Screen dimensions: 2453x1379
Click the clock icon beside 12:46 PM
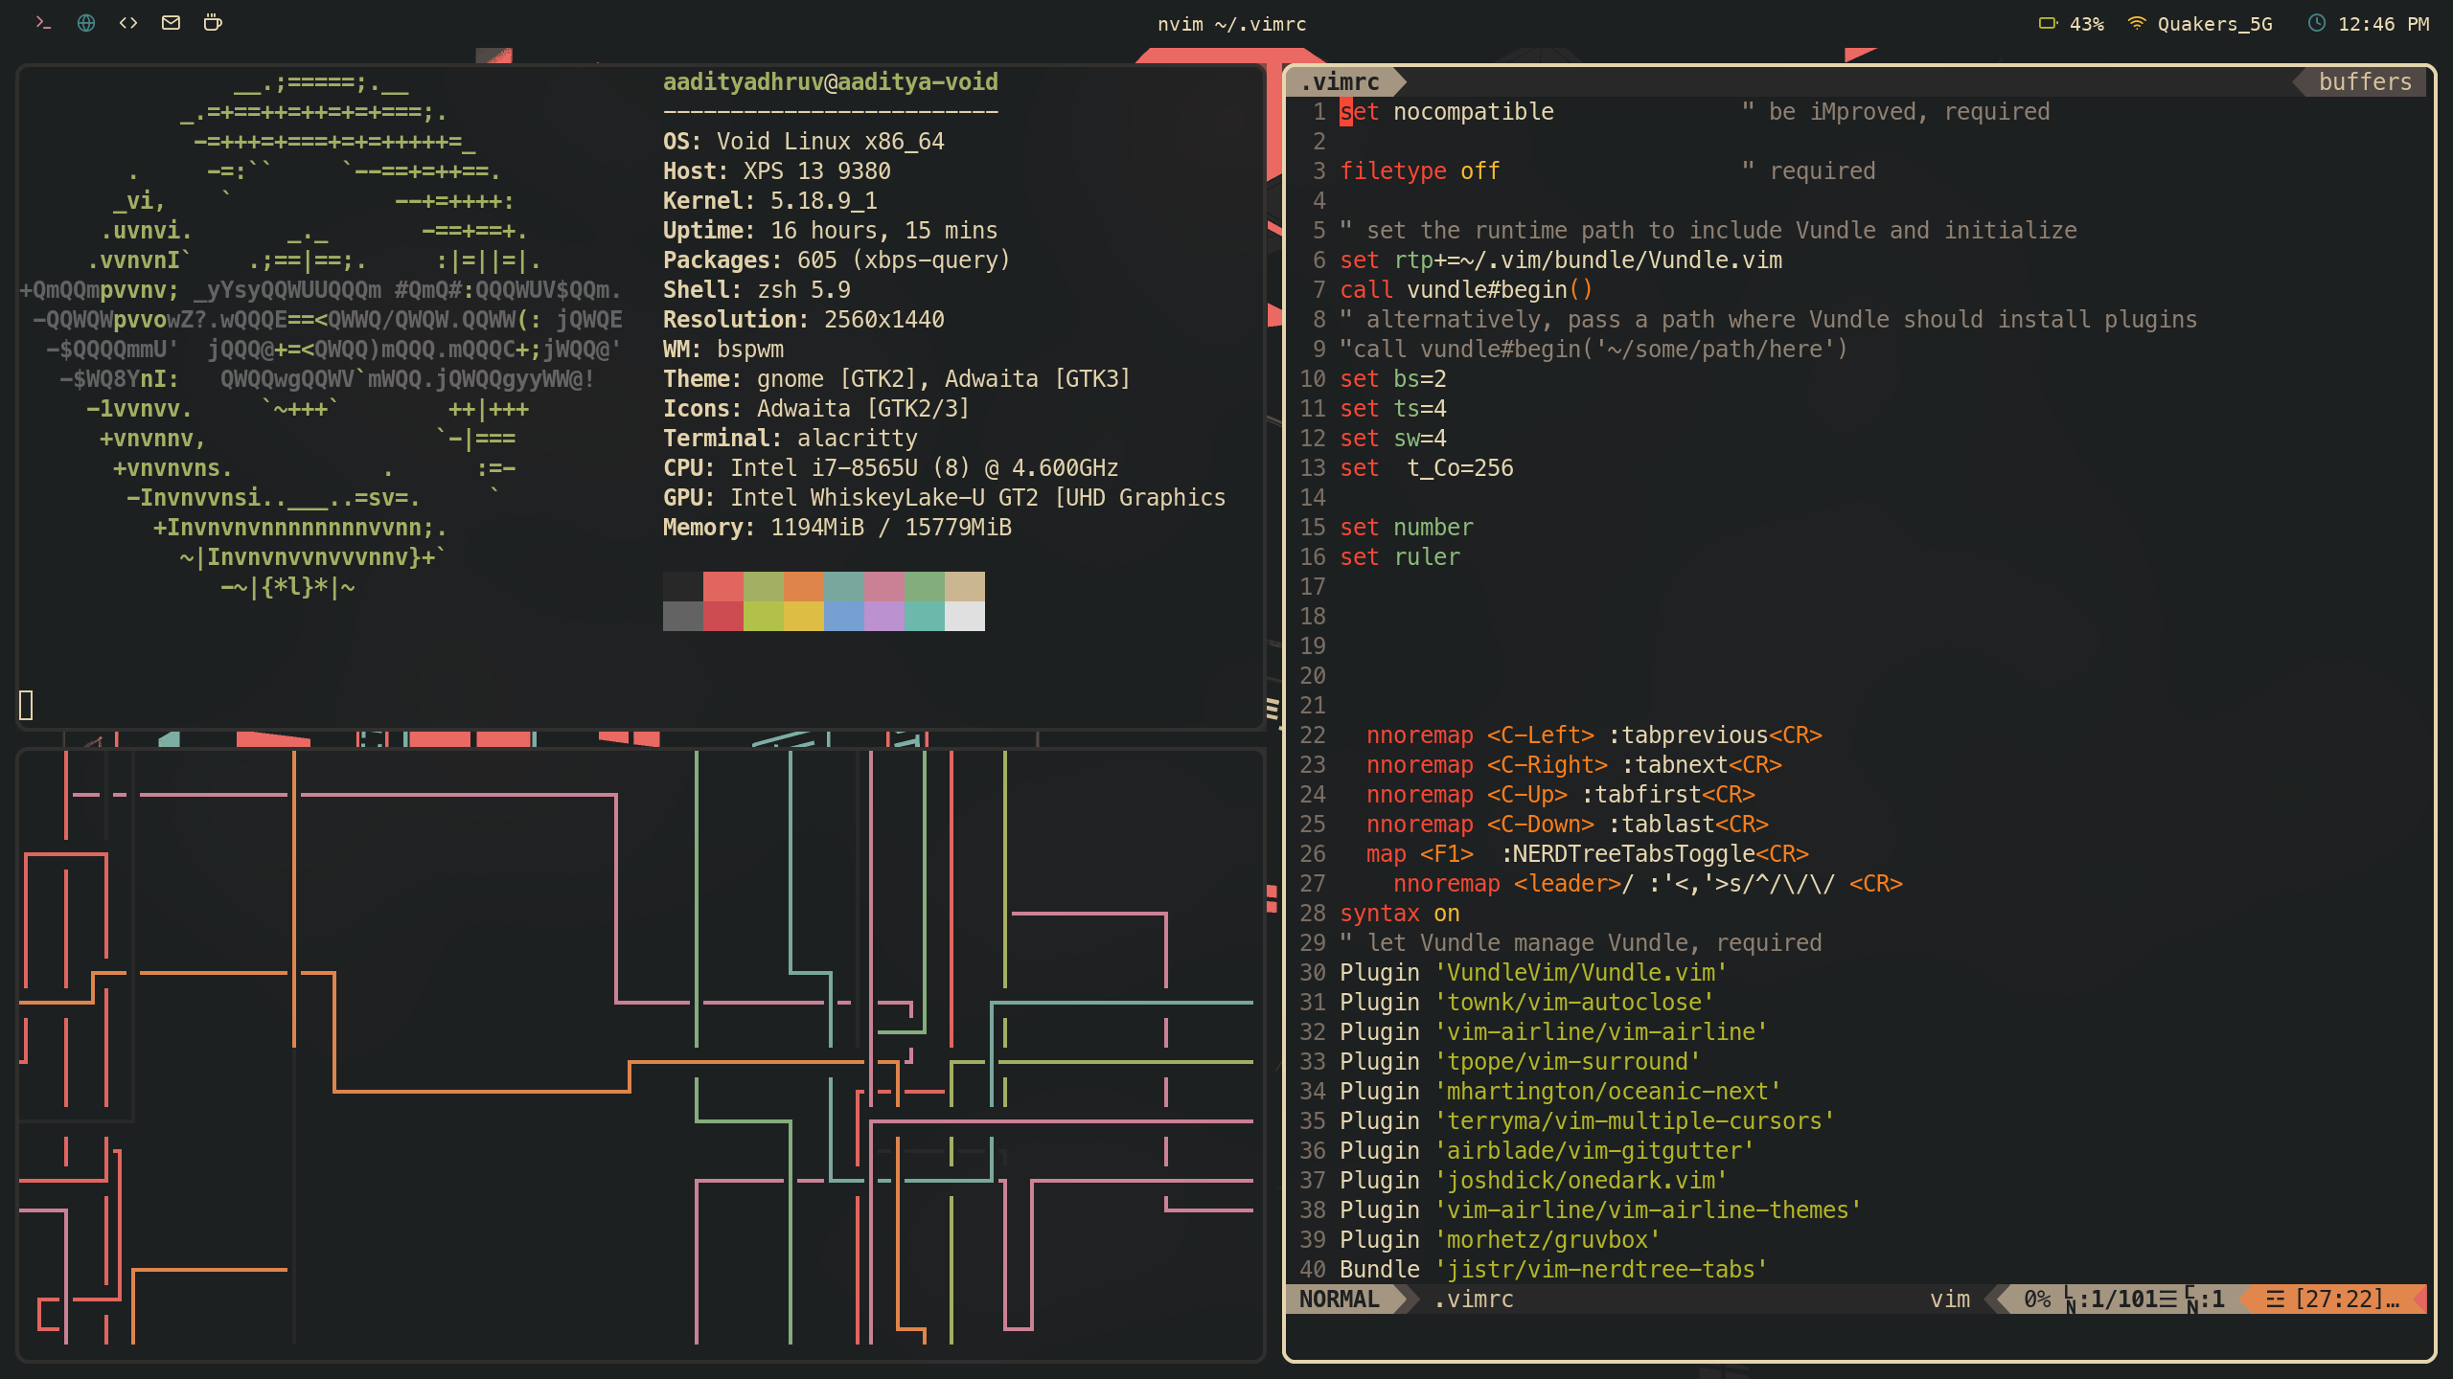click(x=2316, y=23)
